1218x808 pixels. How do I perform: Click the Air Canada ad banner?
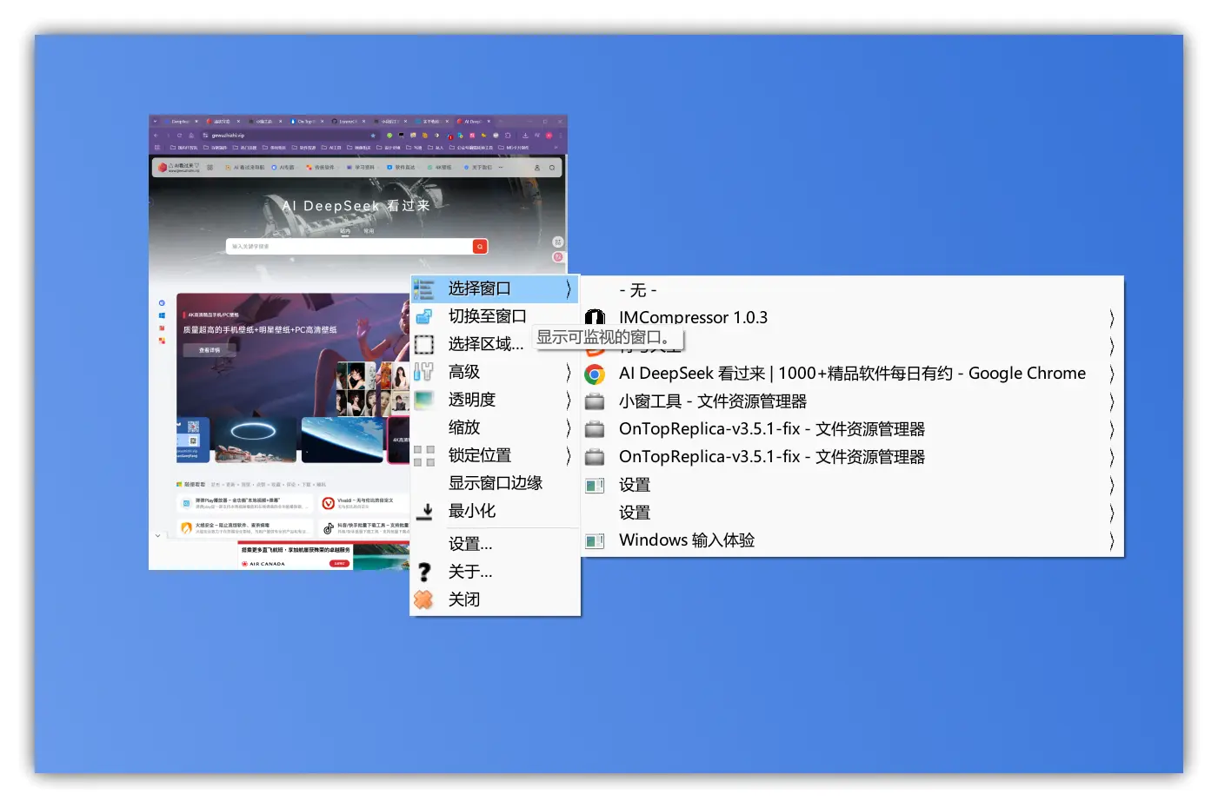pos(323,555)
